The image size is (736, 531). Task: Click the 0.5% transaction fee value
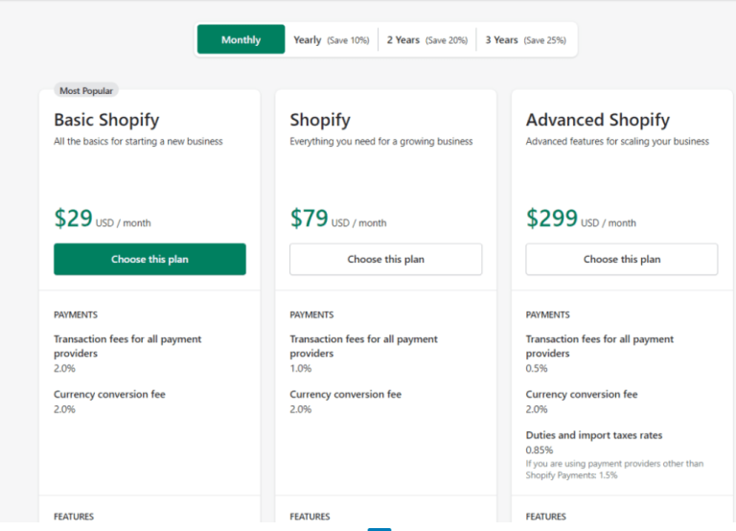pyautogui.click(x=537, y=369)
